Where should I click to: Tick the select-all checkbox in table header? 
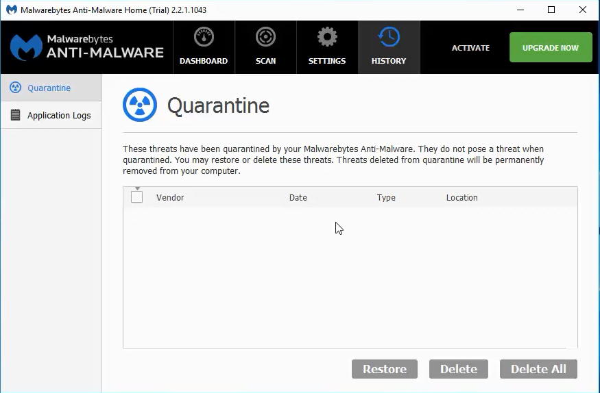click(136, 197)
